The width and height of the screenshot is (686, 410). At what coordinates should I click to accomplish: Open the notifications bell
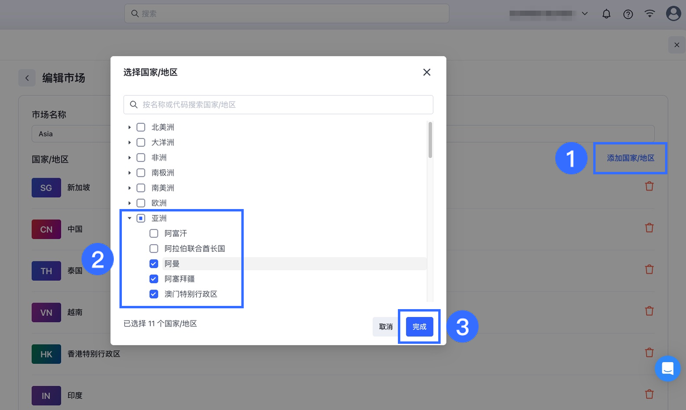[x=606, y=14]
